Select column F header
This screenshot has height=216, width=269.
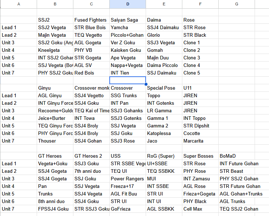click(200, 4)
